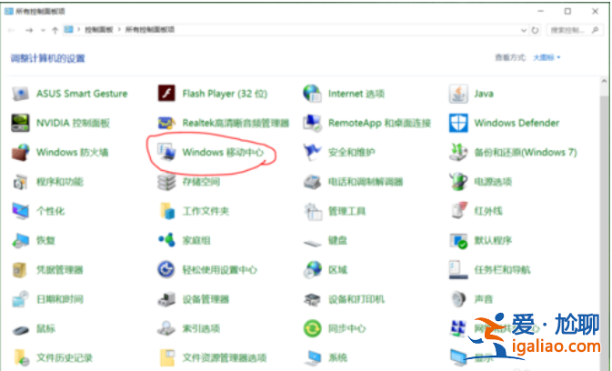Open the 家庭组 homegroup icon

tap(166, 240)
